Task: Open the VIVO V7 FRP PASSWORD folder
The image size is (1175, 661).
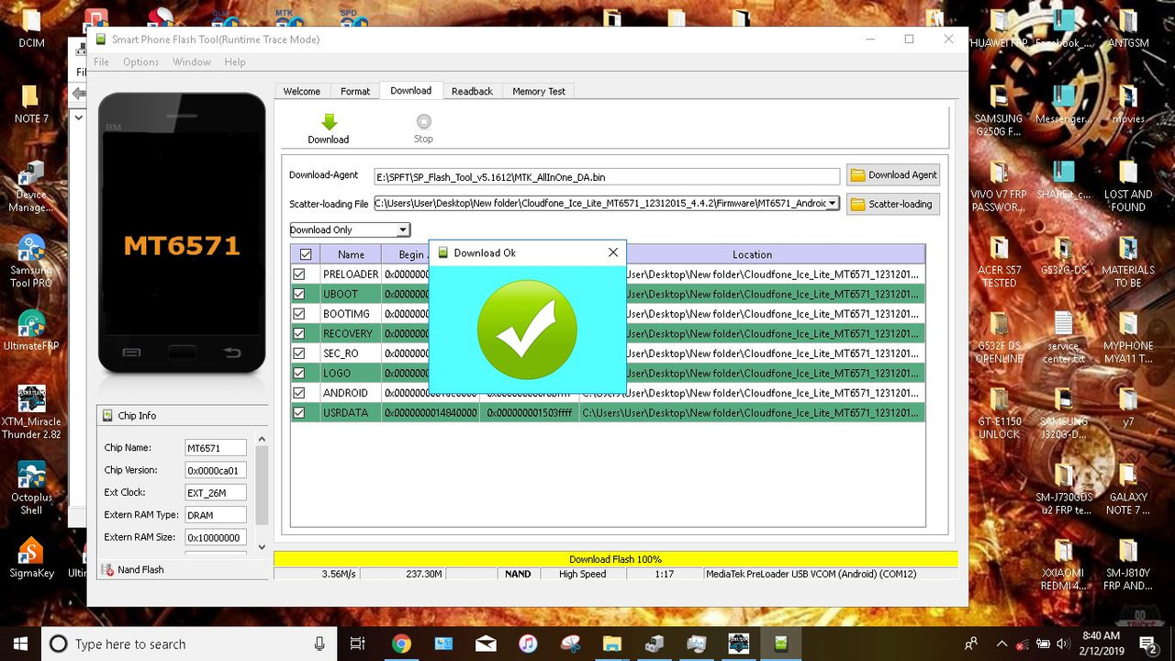Action: tap(999, 185)
